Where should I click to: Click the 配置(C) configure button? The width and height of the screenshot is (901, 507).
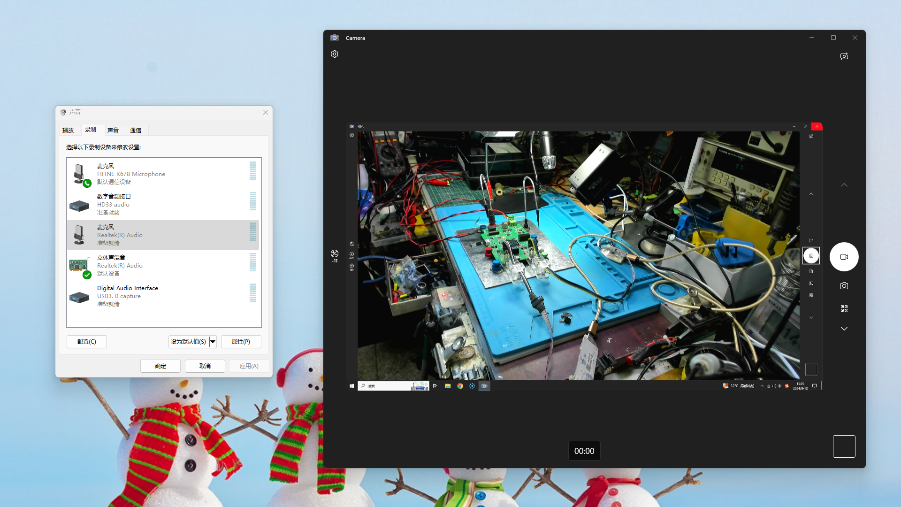coord(87,342)
